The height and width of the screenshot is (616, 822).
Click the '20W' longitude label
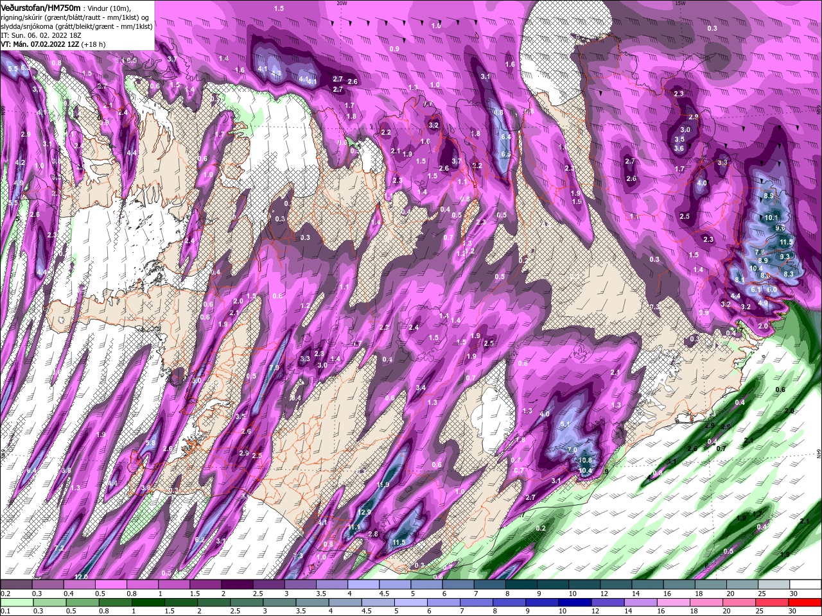pyautogui.click(x=341, y=3)
